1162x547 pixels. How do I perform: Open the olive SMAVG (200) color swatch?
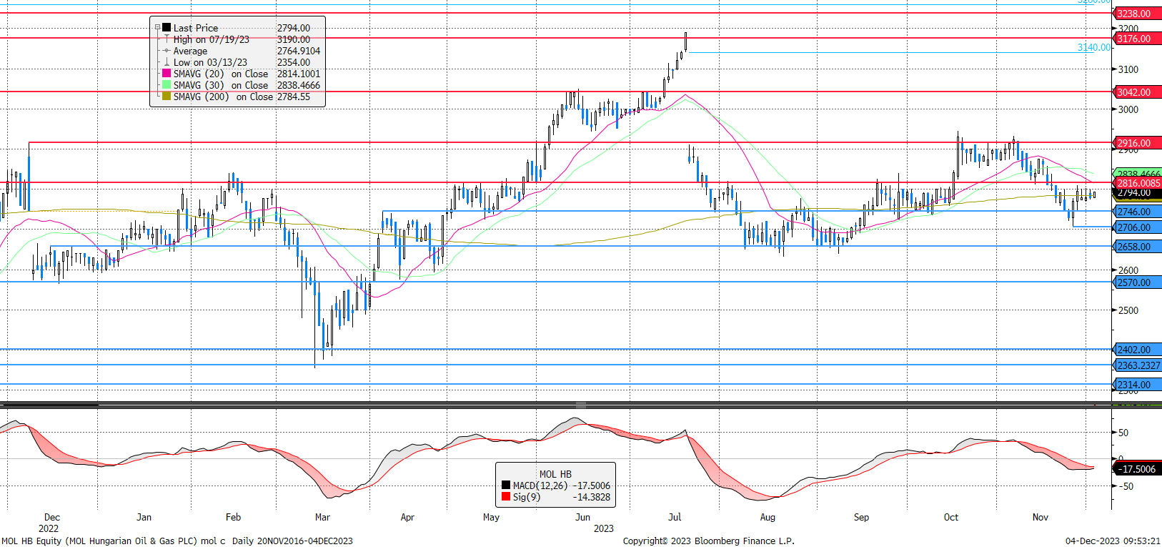click(x=167, y=97)
